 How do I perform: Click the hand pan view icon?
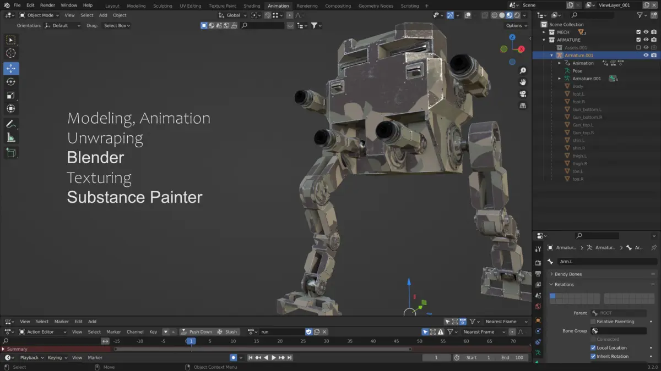pyautogui.click(x=523, y=82)
